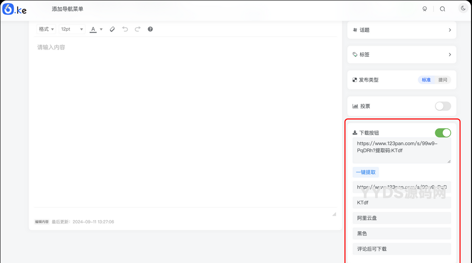
Task: Click the 一键提取 button
Action: [365, 172]
